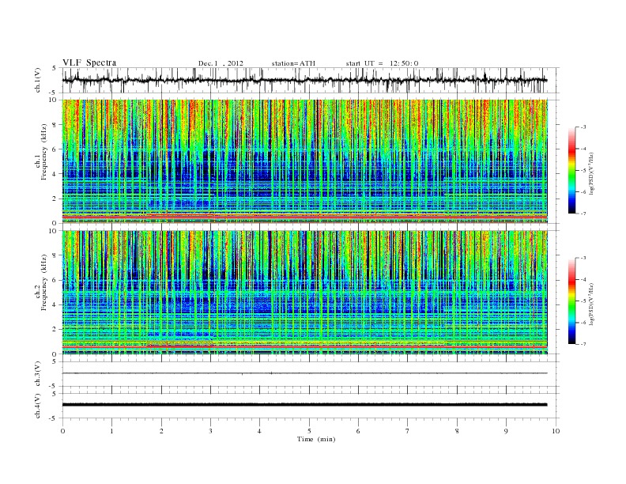
Task: Click the "2" kHz tick of ch.2 spectrogram
Action: 55,330
